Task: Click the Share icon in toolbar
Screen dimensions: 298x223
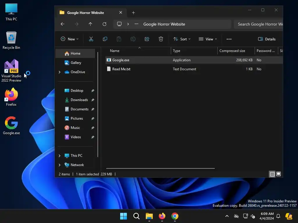Action: point(147,39)
